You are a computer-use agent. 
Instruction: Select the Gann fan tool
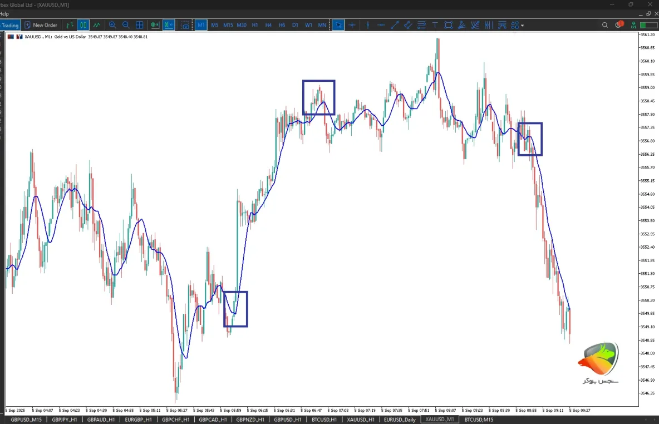tap(475, 25)
